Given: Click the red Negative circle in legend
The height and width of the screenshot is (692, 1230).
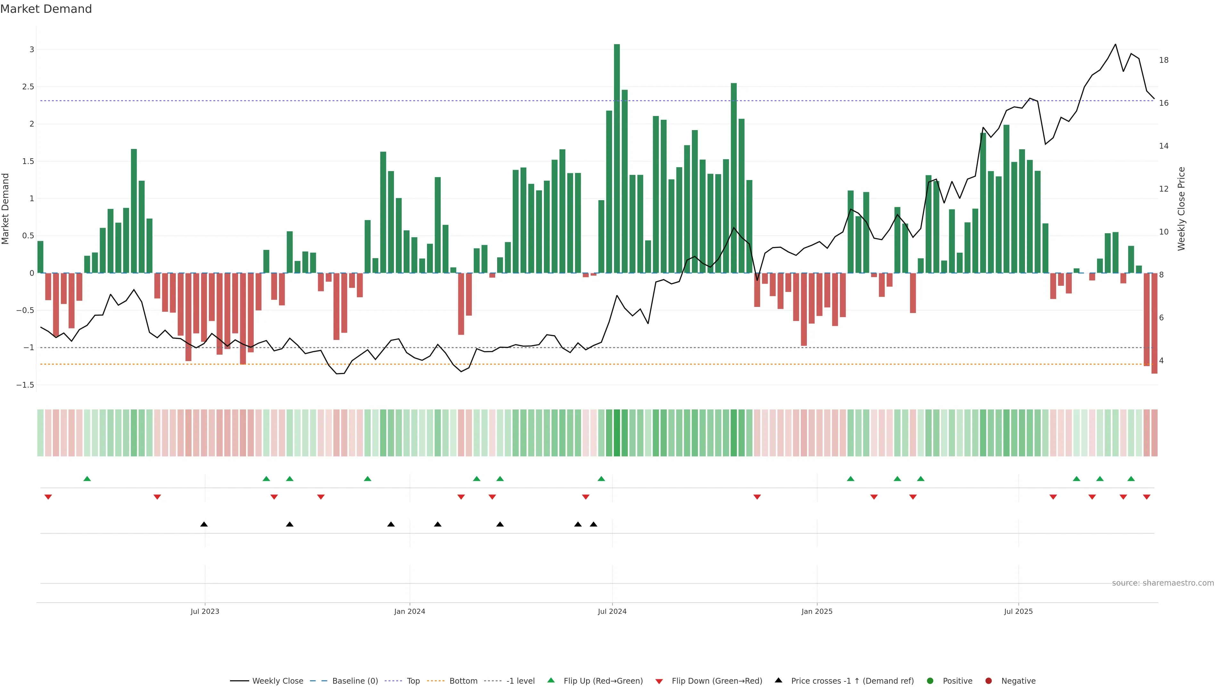Looking at the screenshot, I should pyautogui.click(x=988, y=680).
